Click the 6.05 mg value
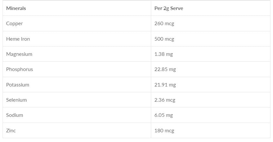273x142 pixels. pyautogui.click(x=163, y=115)
